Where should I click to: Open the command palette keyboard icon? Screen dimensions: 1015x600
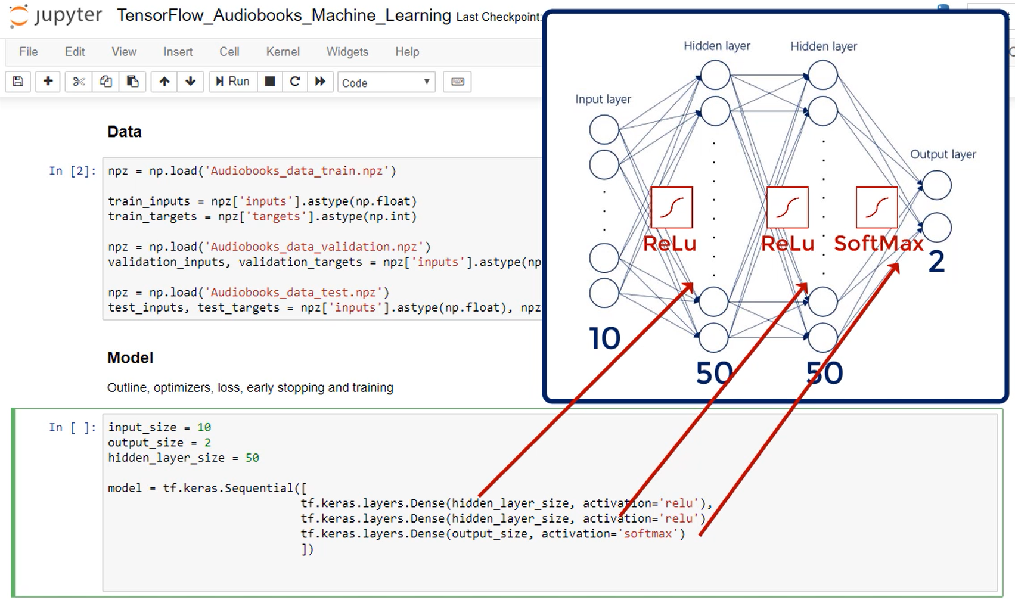pos(457,82)
